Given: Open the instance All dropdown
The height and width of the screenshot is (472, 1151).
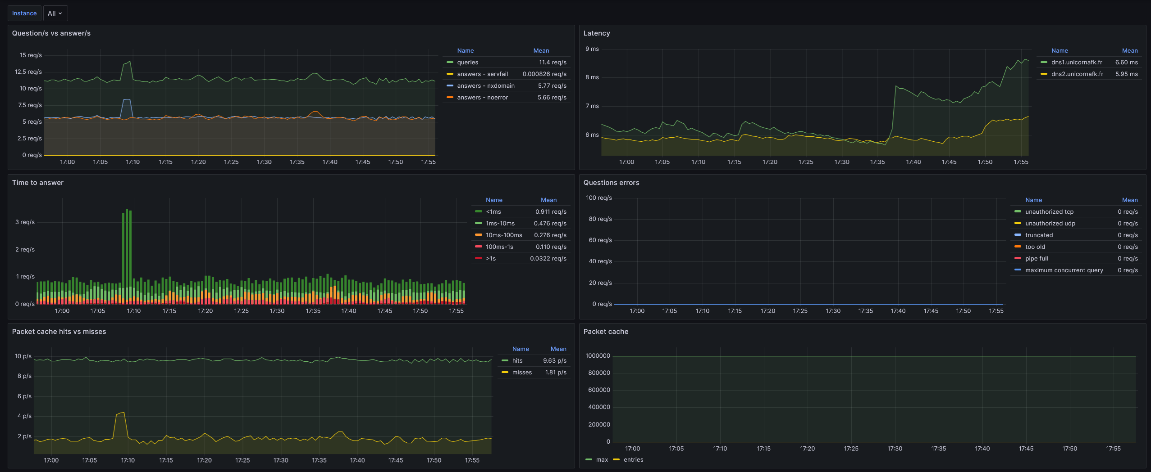Looking at the screenshot, I should (55, 13).
